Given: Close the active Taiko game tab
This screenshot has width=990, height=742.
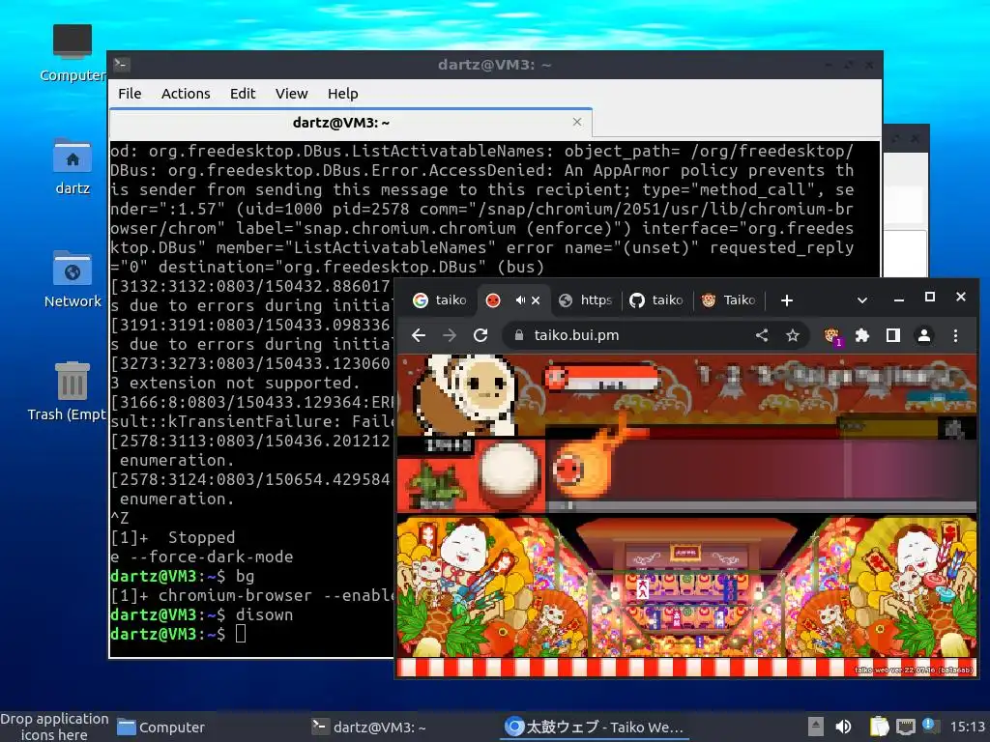Looking at the screenshot, I should [536, 300].
